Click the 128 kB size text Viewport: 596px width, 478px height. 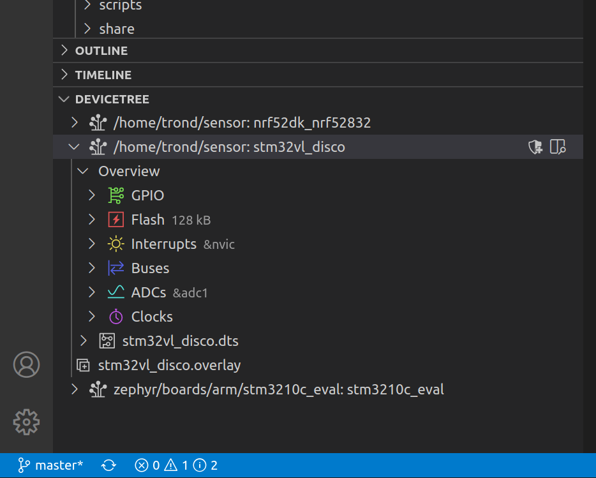(x=191, y=220)
